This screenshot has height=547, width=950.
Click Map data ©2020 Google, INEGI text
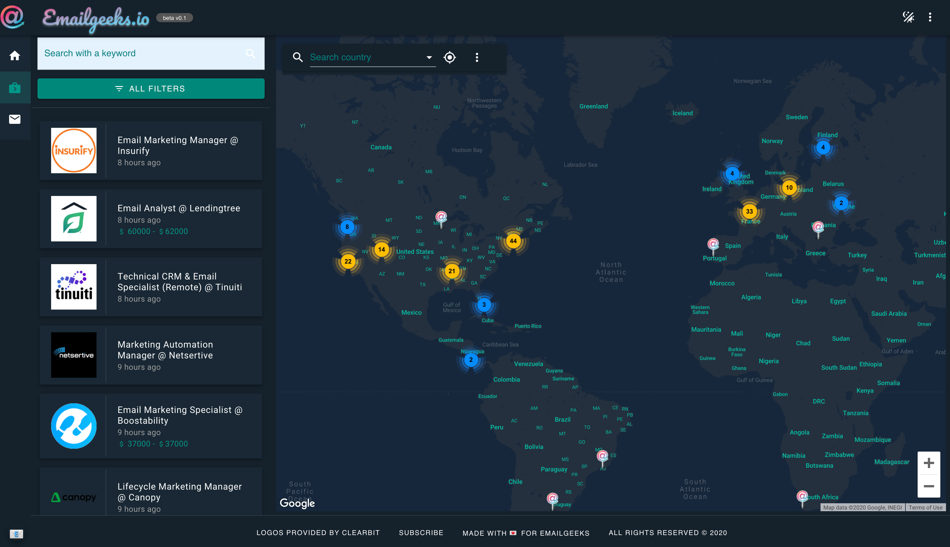point(863,507)
